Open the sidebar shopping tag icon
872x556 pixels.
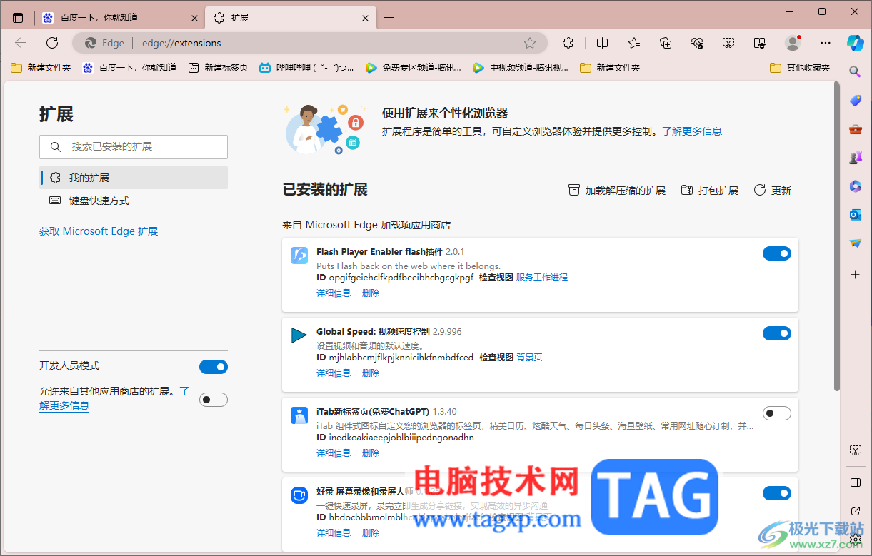(855, 101)
